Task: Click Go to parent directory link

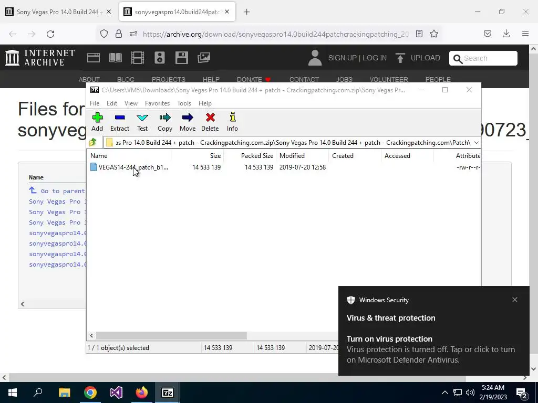Action: point(57,191)
